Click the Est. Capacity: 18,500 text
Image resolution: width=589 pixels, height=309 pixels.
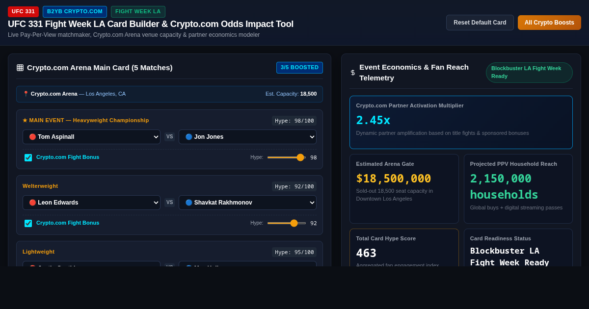click(x=291, y=94)
